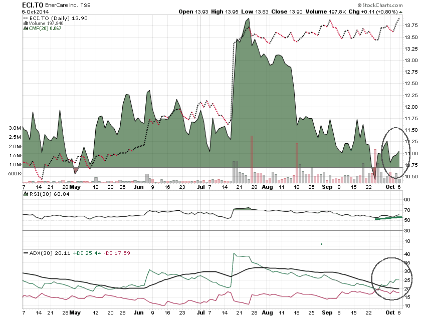Click the CMF area legend icon
Screen dimensions: 426x317
click(x=26, y=28)
